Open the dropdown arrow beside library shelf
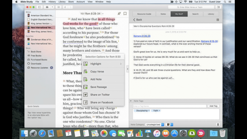This screenshot has height=139, width=247. pyautogui.click(x=52, y=7)
